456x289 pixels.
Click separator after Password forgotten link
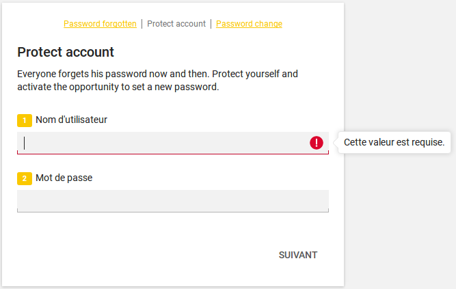coord(142,24)
